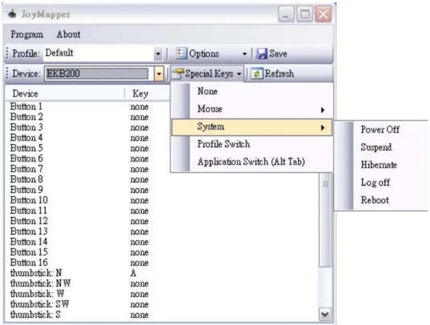430x325 pixels.
Task: Click the Options button label
Action: (x=204, y=54)
